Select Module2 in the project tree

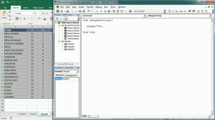pyautogui.click(x=71, y=47)
